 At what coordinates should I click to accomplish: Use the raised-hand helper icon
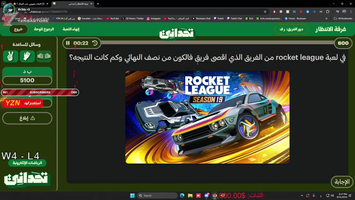27,56
